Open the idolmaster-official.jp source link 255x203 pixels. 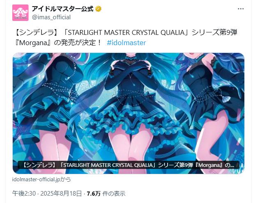click(41, 180)
